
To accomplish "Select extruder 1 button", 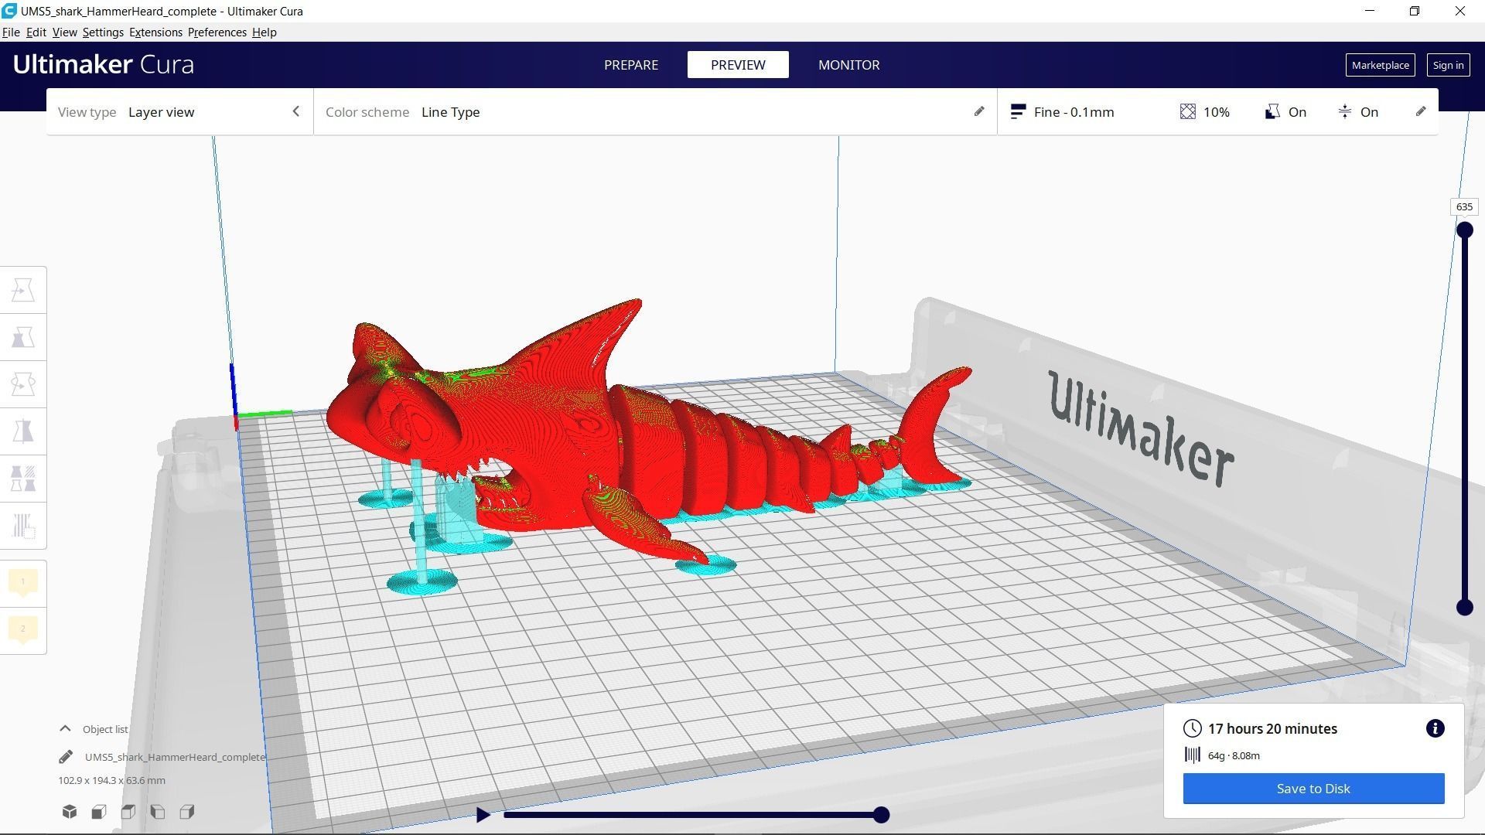I will 23,583.
